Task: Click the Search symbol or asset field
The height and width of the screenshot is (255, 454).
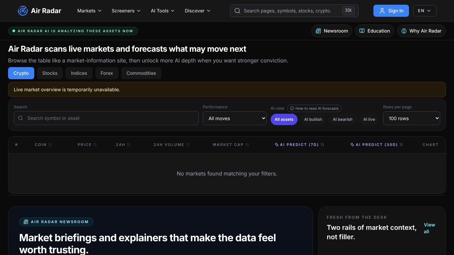Action: coord(106,118)
